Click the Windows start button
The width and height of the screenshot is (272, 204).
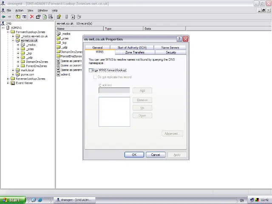coord(13,200)
